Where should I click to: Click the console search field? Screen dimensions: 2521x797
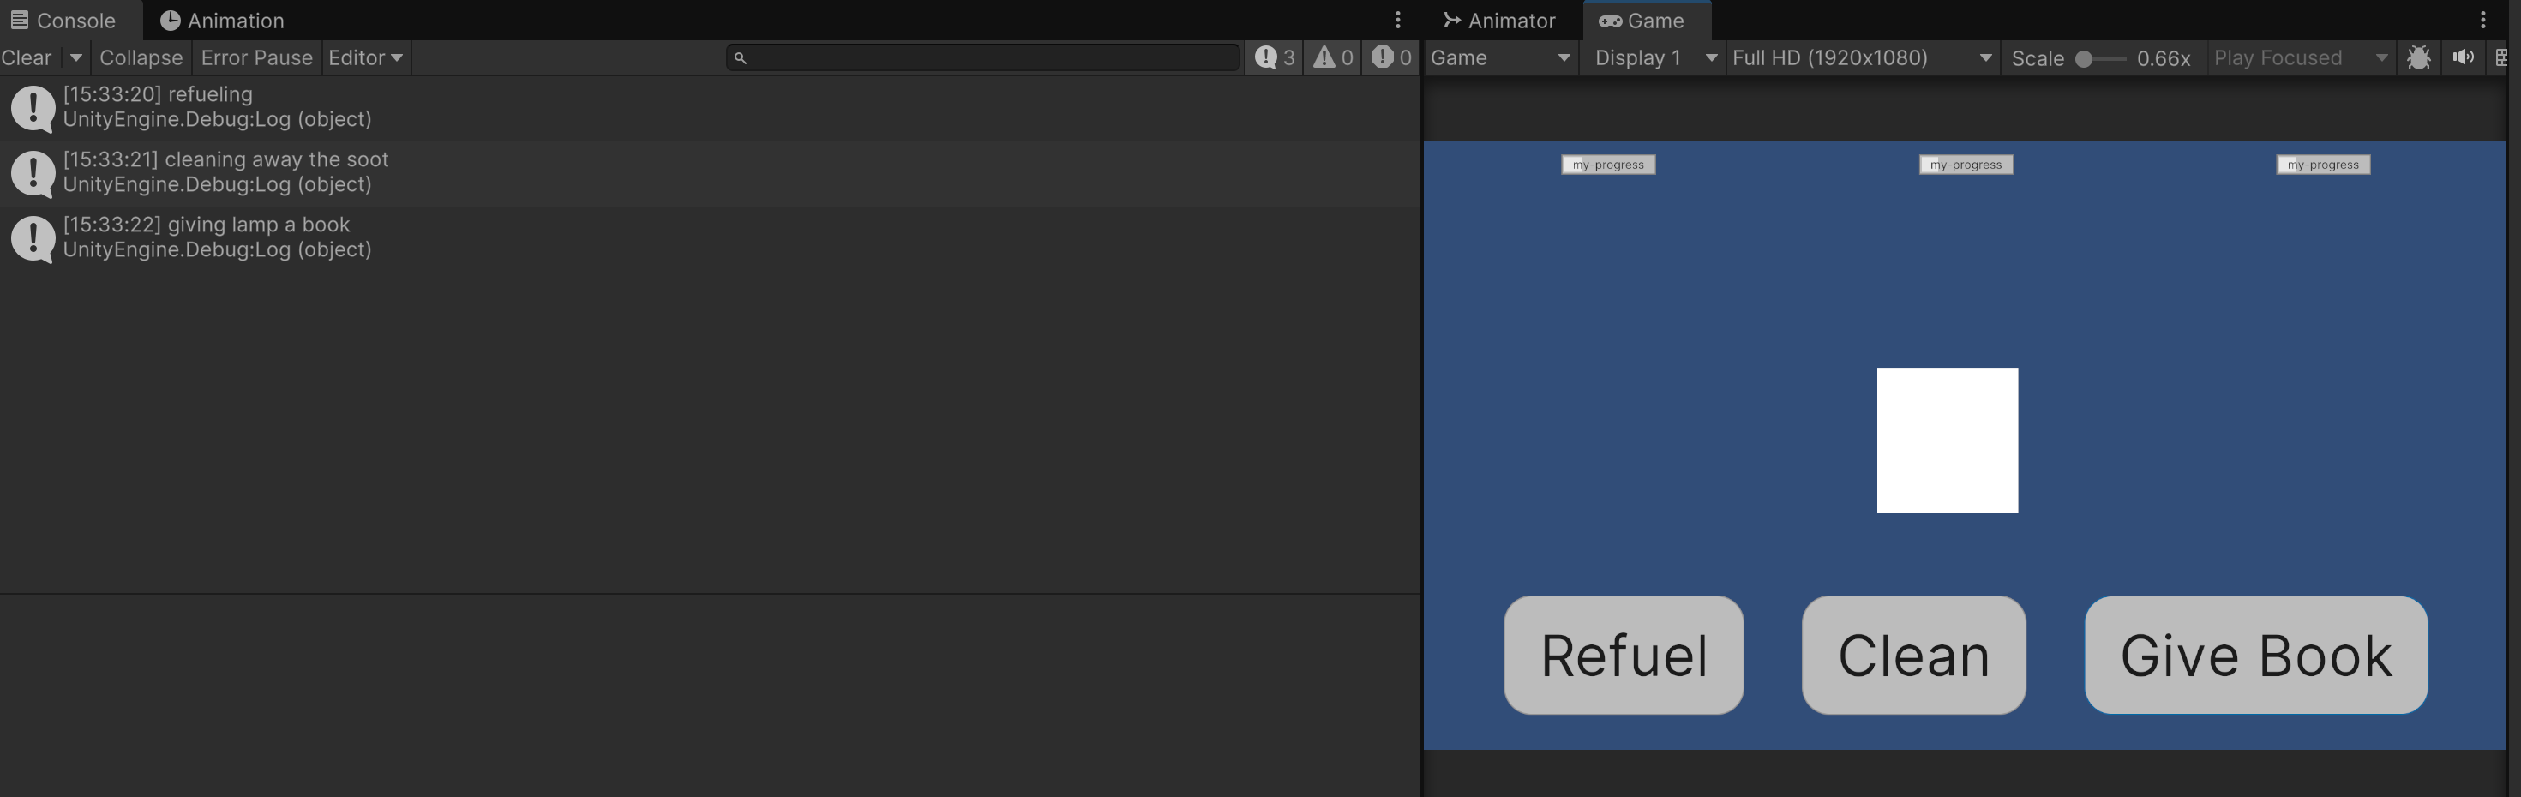tap(983, 57)
